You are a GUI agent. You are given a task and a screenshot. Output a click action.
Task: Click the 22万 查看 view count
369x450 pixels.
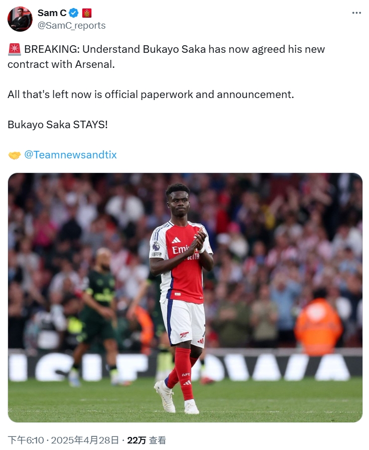coord(146,440)
